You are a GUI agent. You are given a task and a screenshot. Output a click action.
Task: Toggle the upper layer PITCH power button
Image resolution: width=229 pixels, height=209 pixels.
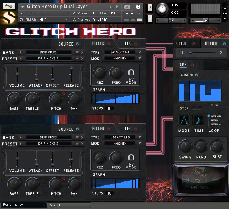coord(64,93)
